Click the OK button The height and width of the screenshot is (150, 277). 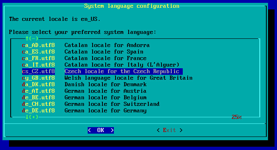coord(101,130)
